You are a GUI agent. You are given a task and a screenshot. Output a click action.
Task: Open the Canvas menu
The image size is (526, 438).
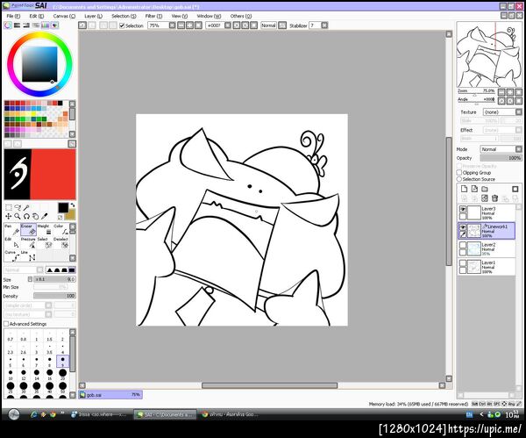64,16
